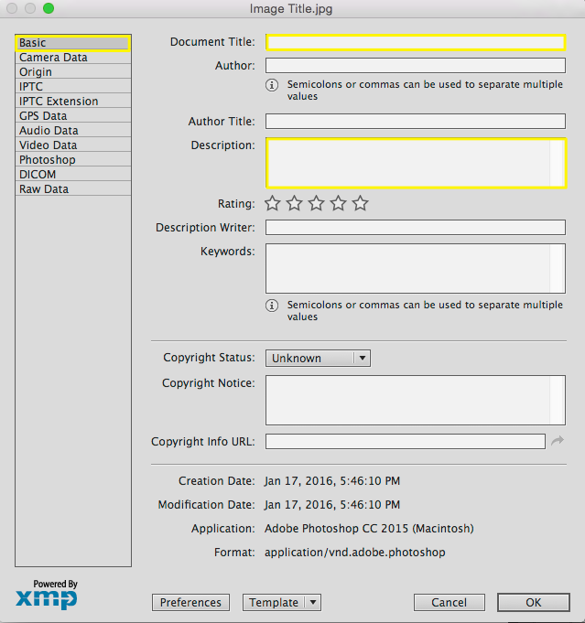Show the Raw Data section
Viewport: 585px width, 623px height.
coord(44,189)
